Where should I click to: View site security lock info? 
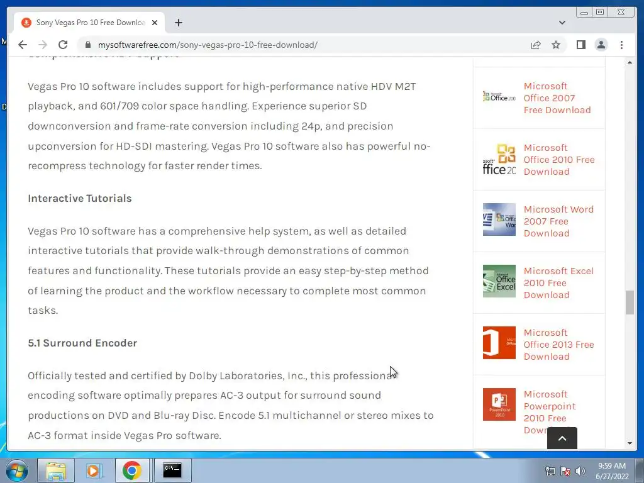tap(87, 45)
